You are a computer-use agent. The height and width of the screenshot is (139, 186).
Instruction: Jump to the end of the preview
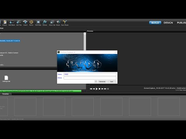tap(105, 89)
